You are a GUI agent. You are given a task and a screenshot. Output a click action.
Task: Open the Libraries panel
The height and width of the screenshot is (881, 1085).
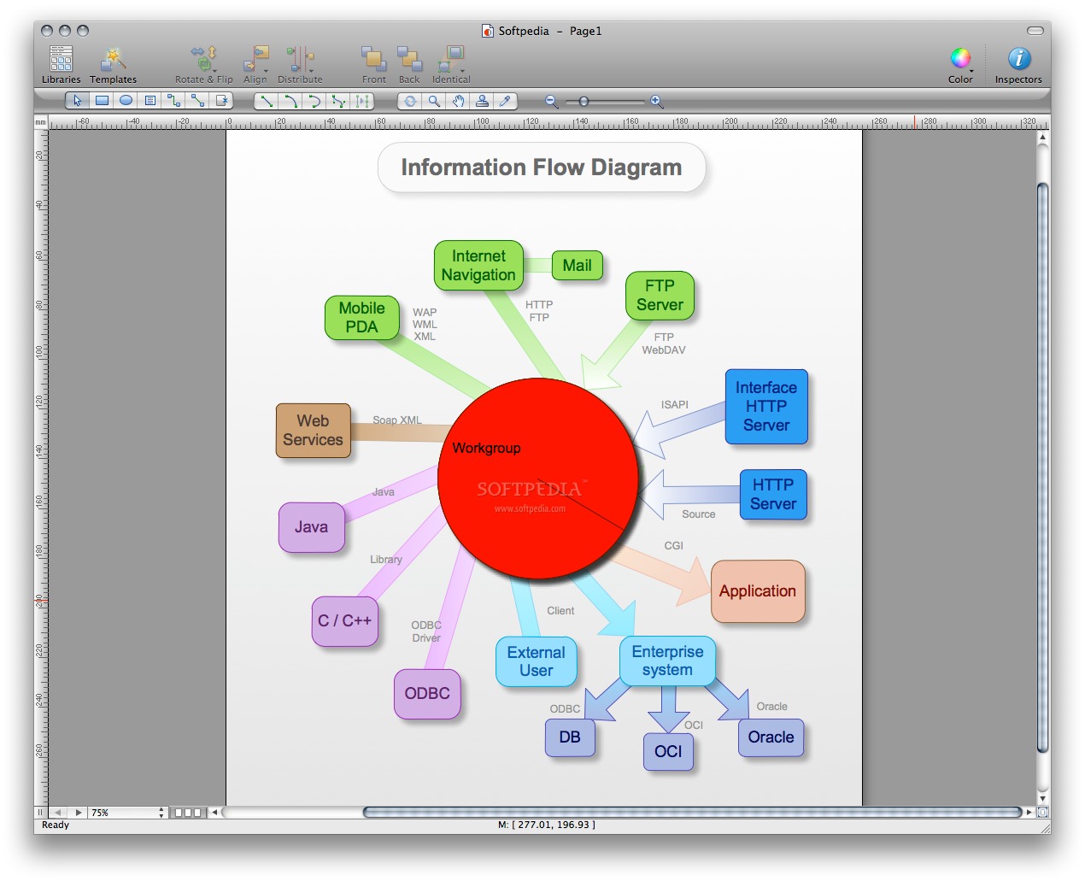point(61,65)
